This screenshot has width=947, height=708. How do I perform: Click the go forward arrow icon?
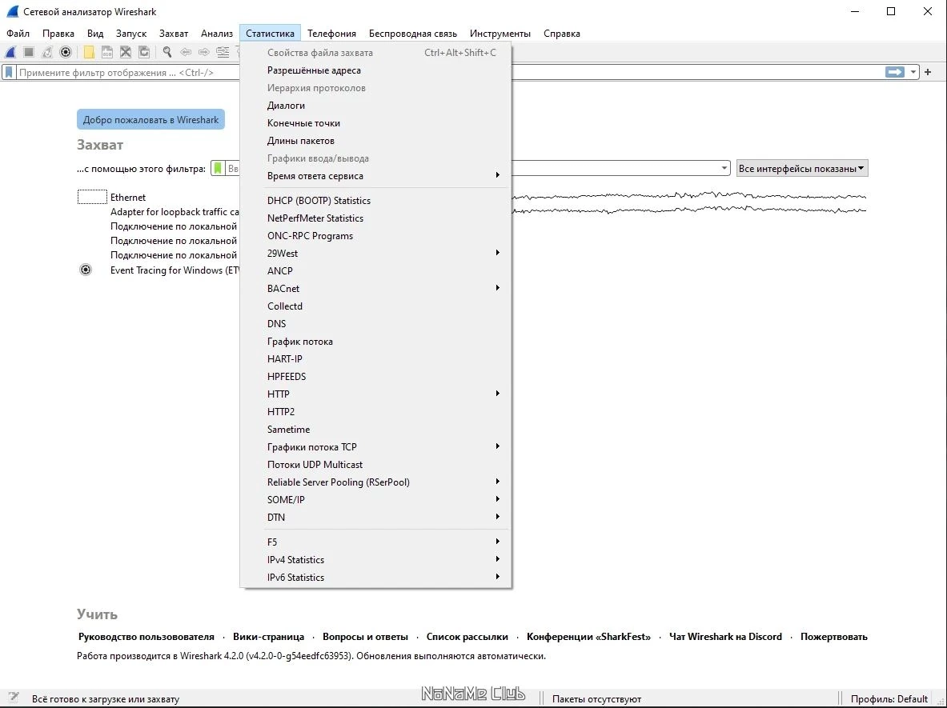tap(204, 53)
